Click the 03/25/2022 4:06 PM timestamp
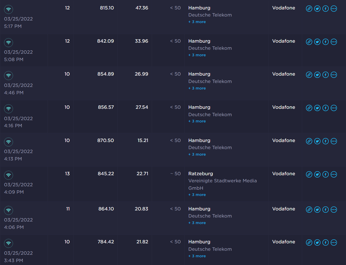 (x=18, y=223)
